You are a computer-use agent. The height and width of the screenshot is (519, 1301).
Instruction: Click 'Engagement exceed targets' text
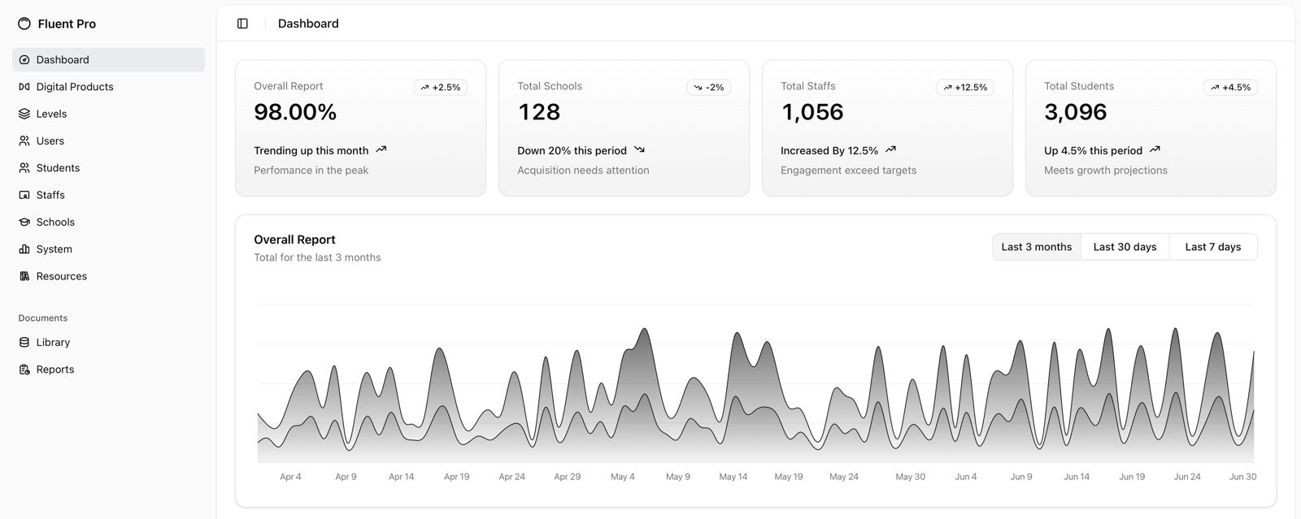coord(848,171)
